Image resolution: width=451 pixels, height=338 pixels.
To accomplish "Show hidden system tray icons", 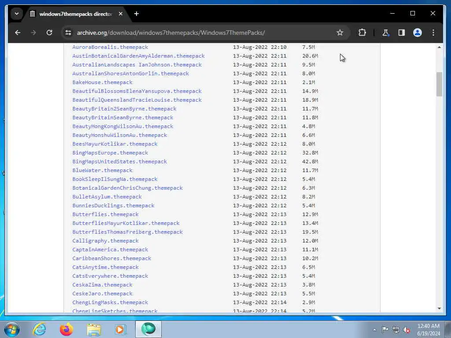I will coord(374,330).
